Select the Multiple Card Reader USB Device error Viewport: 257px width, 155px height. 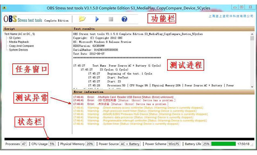point(123,97)
